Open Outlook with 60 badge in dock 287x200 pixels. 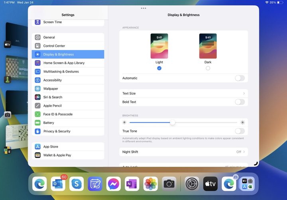tap(58, 184)
